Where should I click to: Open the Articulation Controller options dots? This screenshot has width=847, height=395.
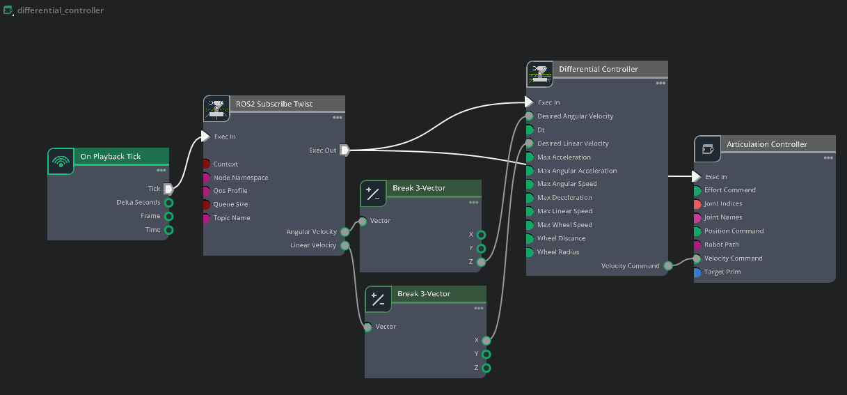(828, 157)
